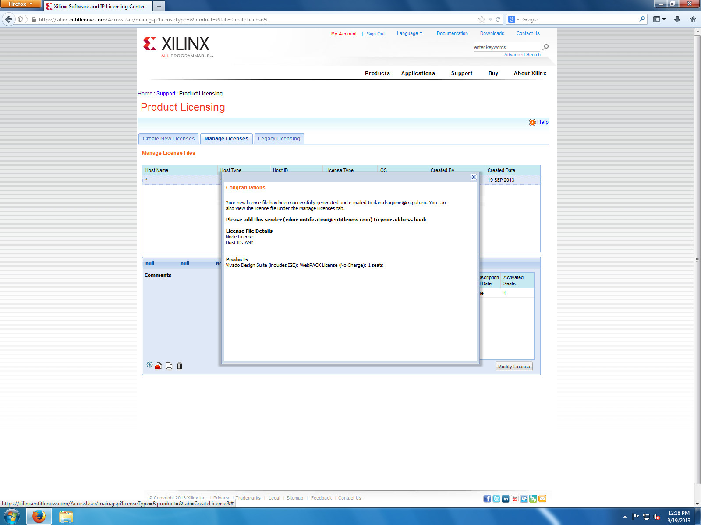This screenshot has width=701, height=525.
Task: Delete the license using trash icon
Action: 180,366
